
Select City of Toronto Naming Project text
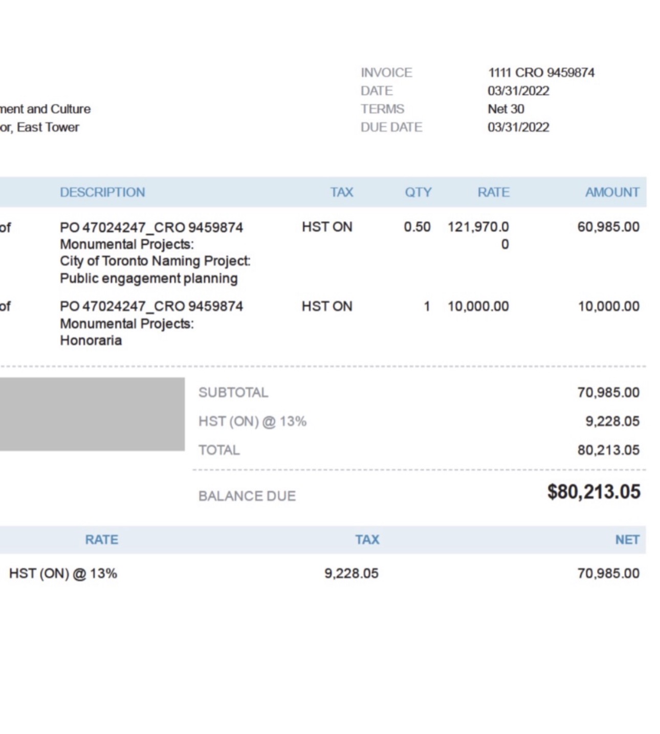coord(155,261)
